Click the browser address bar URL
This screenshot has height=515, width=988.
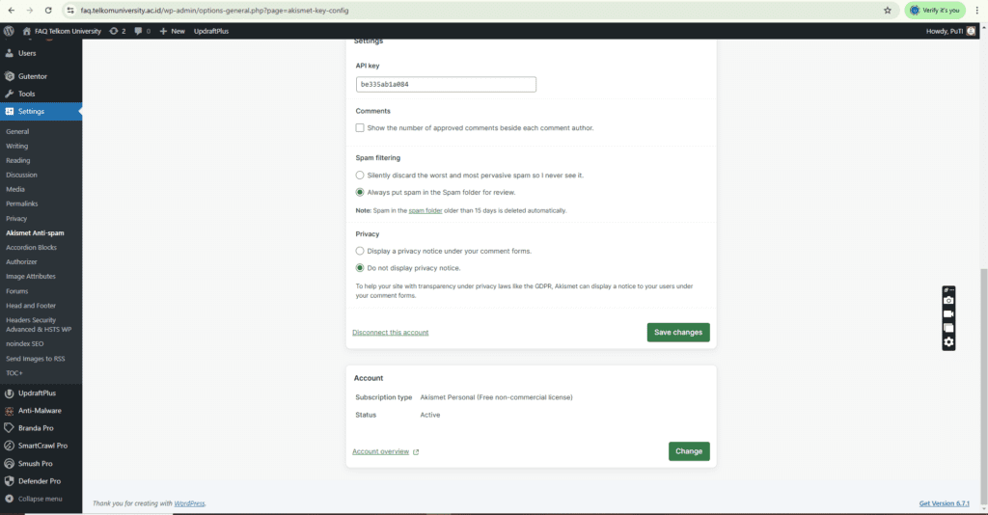(x=214, y=10)
